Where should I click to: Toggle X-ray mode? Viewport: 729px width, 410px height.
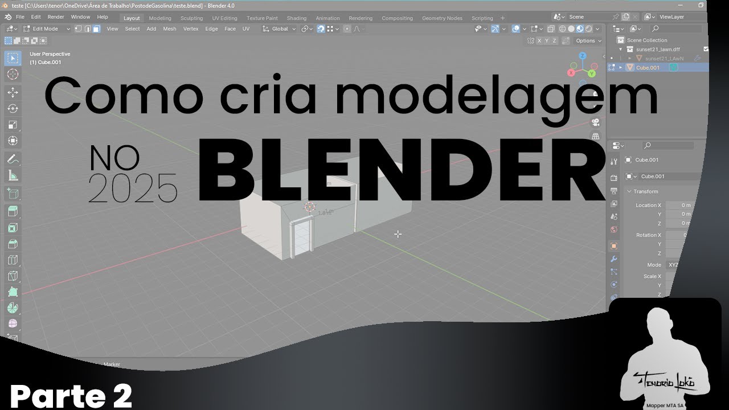tap(551, 28)
